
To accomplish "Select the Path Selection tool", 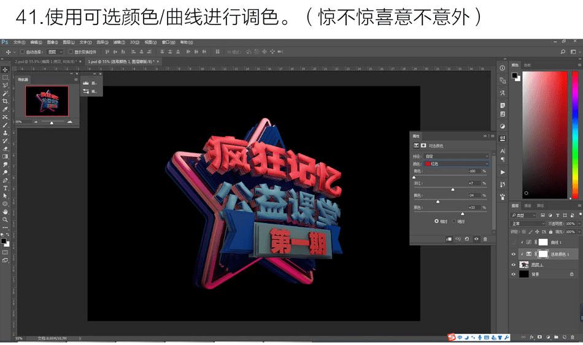I will tap(5, 195).
